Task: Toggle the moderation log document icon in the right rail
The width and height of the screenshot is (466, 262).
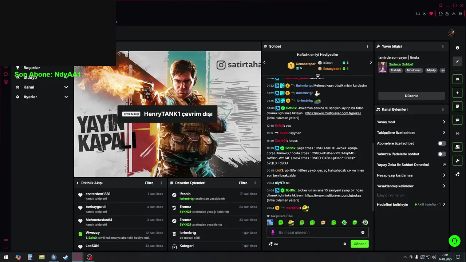Action: pyautogui.click(x=458, y=106)
